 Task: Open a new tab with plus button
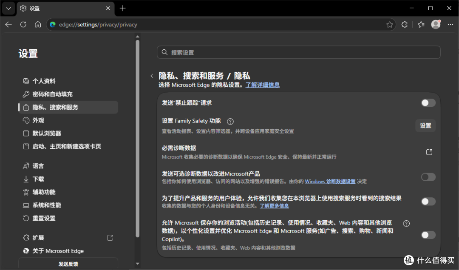point(123,8)
